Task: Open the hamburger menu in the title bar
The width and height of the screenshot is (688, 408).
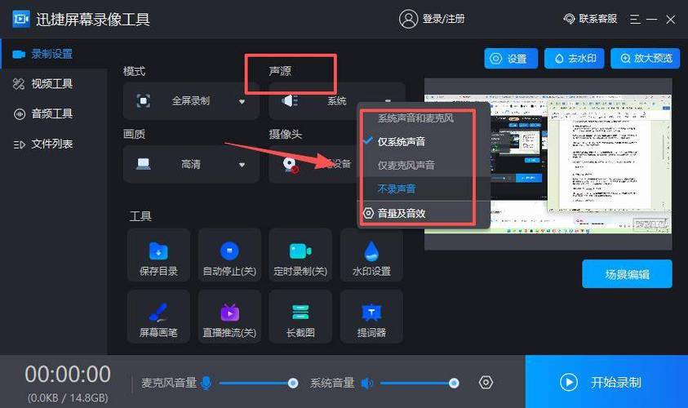Action: point(635,20)
